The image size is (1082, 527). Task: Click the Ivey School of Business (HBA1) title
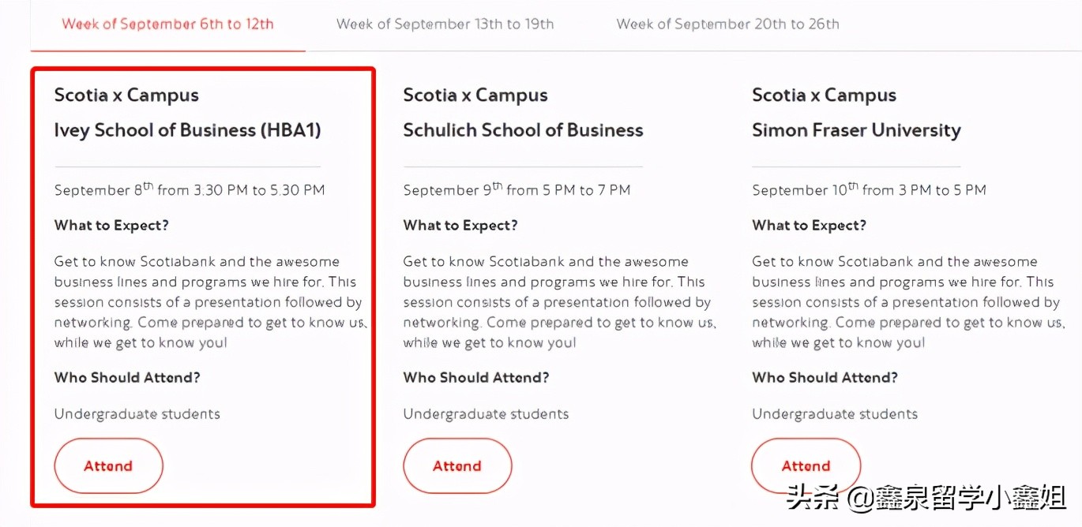tap(187, 130)
